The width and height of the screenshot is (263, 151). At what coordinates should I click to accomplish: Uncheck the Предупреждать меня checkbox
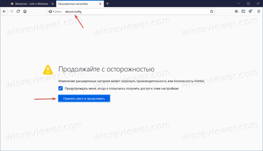pos(61,88)
